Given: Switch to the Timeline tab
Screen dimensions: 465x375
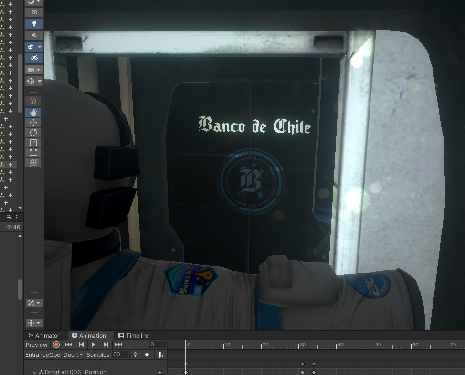Looking at the screenshot, I should (134, 335).
